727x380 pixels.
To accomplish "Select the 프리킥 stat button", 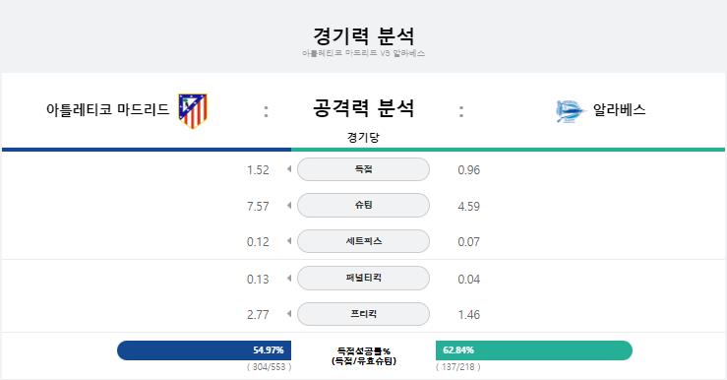I will point(363,314).
